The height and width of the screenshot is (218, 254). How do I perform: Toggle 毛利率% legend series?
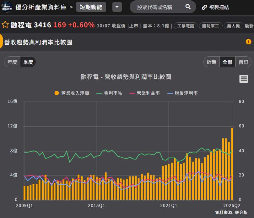click(x=109, y=93)
